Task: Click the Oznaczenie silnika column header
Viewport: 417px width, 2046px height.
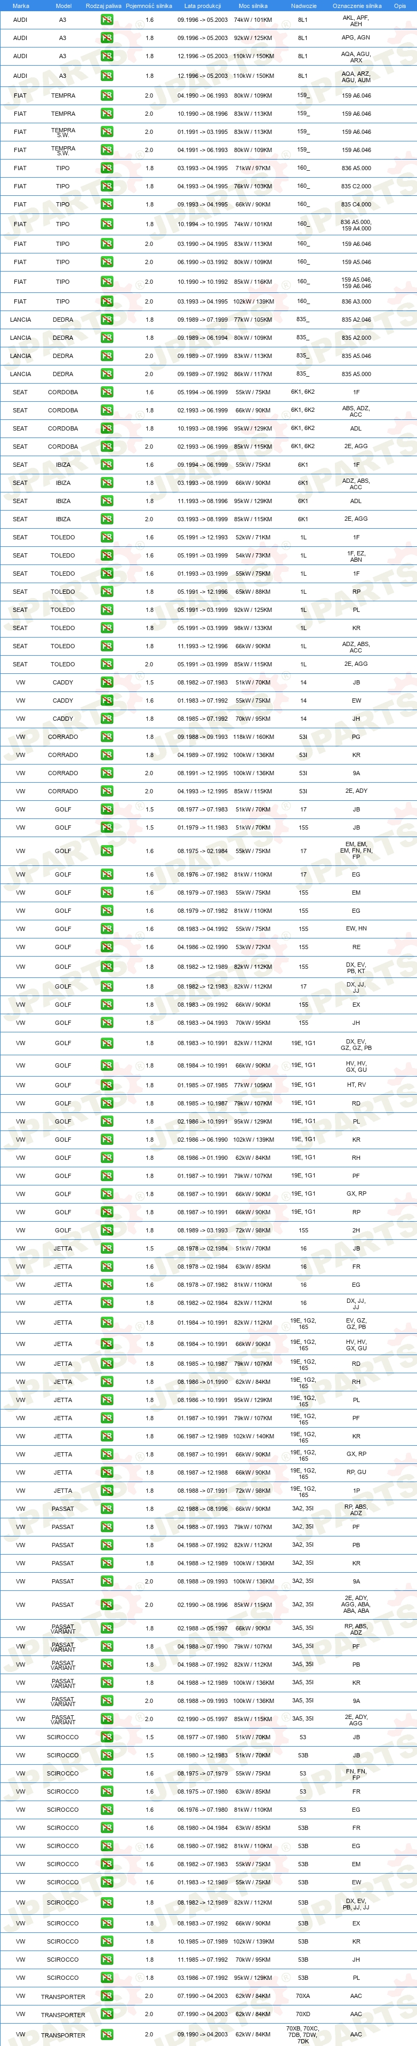Action: [x=357, y=5]
